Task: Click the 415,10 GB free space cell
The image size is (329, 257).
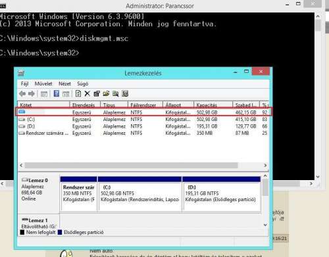Action: (x=245, y=120)
